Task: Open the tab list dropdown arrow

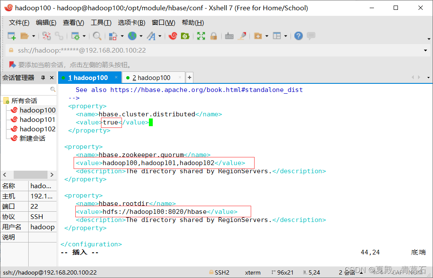Action: (x=428, y=77)
